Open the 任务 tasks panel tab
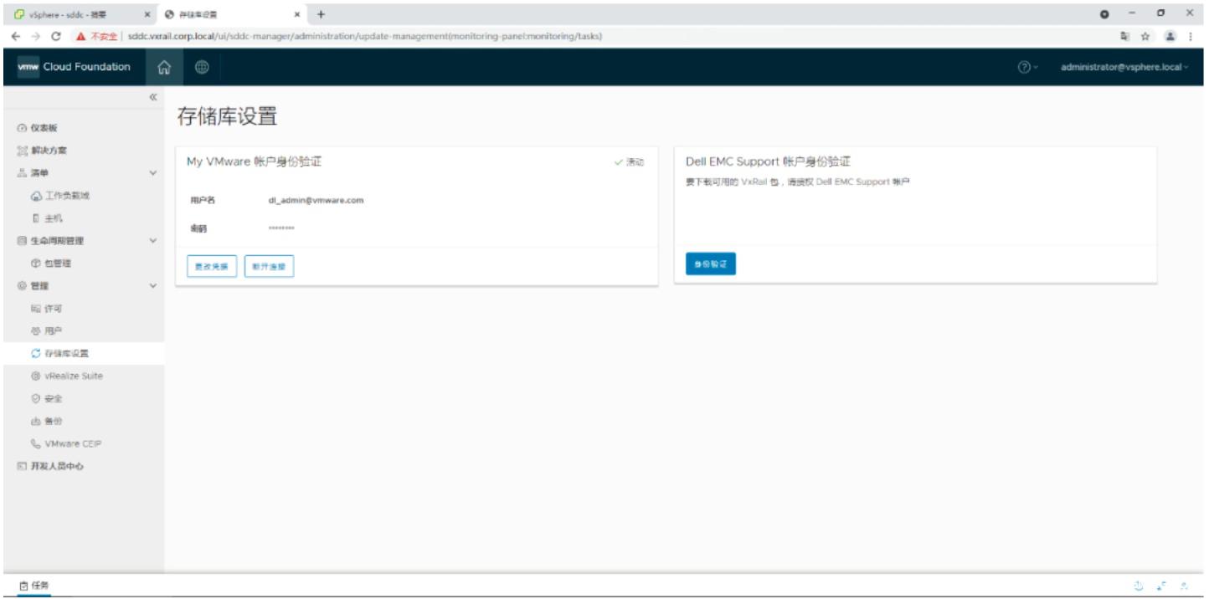Screen dimensions: 1209x599 click(x=33, y=586)
